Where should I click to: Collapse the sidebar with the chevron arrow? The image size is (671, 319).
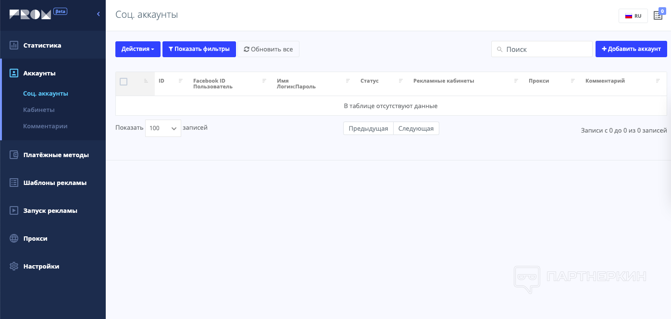click(98, 14)
